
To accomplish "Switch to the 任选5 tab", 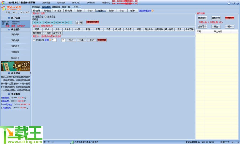I will [101, 11].
